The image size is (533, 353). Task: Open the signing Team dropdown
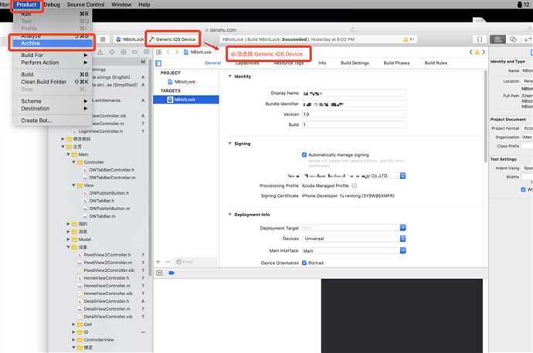[402, 175]
